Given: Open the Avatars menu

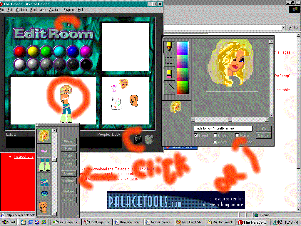Looking at the screenshot, I should tap(55, 10).
